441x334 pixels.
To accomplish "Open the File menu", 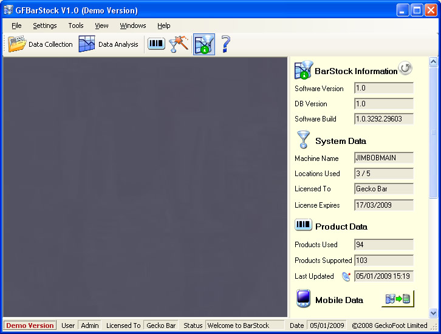I will pos(16,26).
